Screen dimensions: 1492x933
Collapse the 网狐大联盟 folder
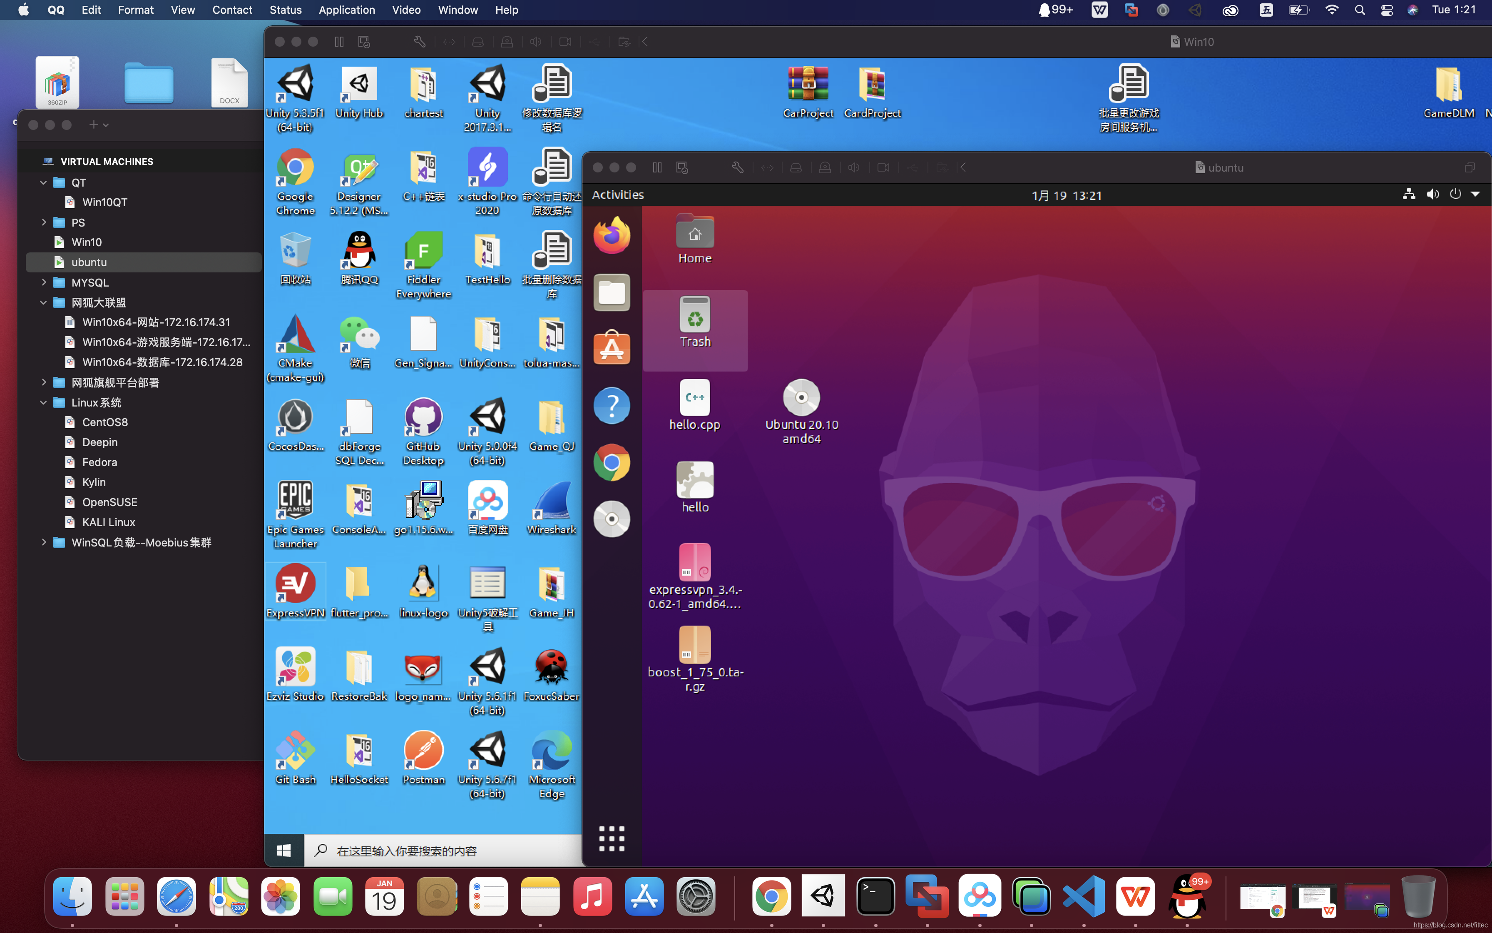pos(43,302)
